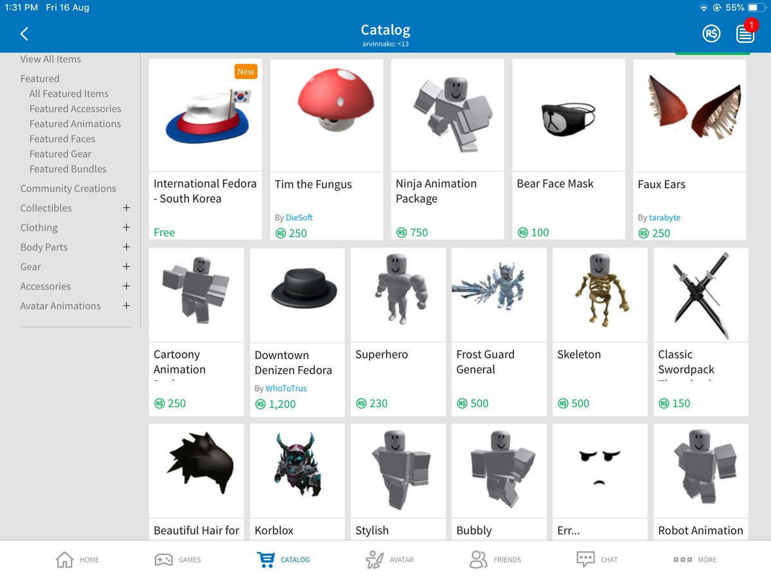Screen dimensions: 771x578
Task: Open the WhoToTrus creator link
Action: pos(286,389)
